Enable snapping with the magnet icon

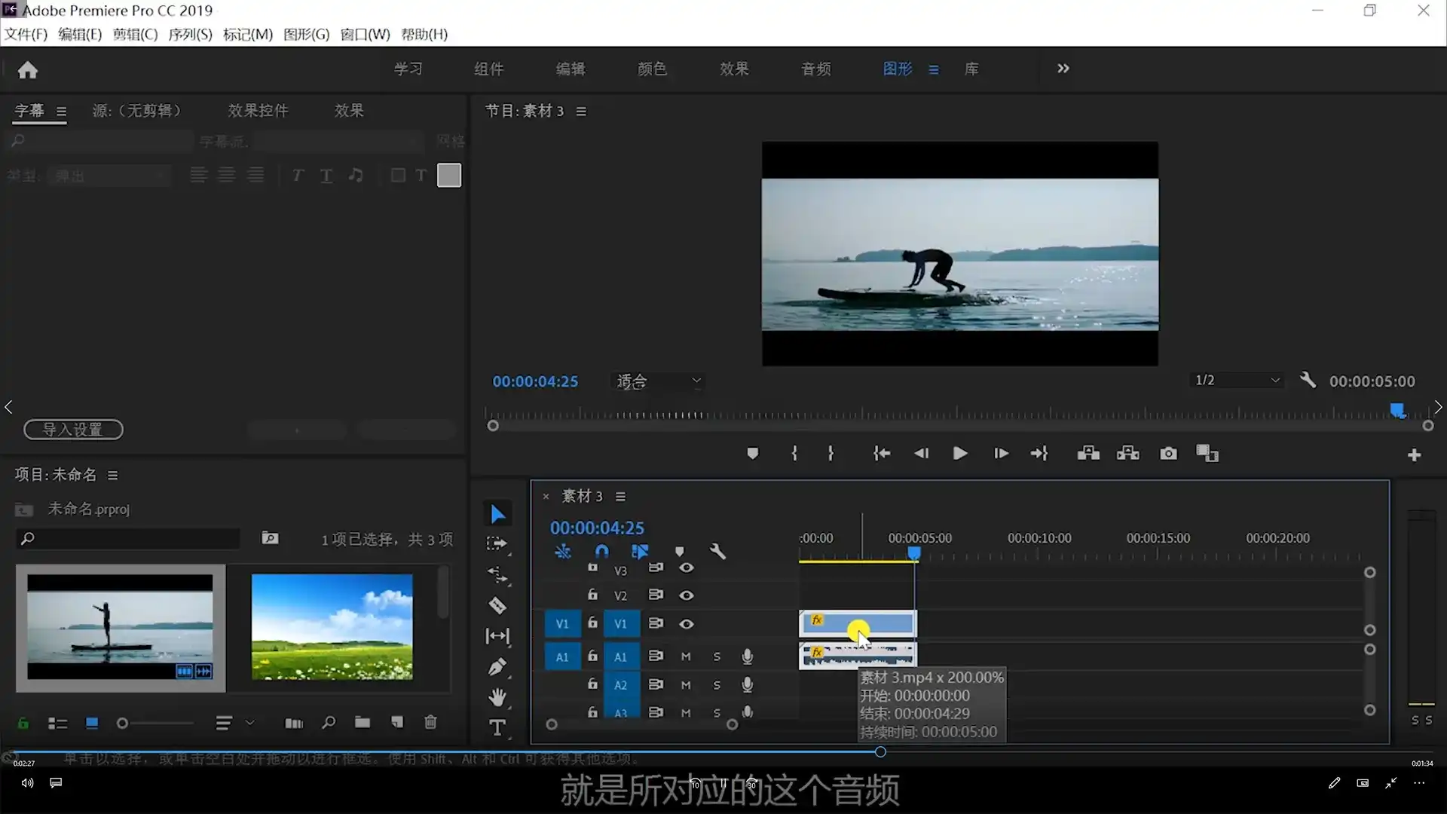coord(601,551)
